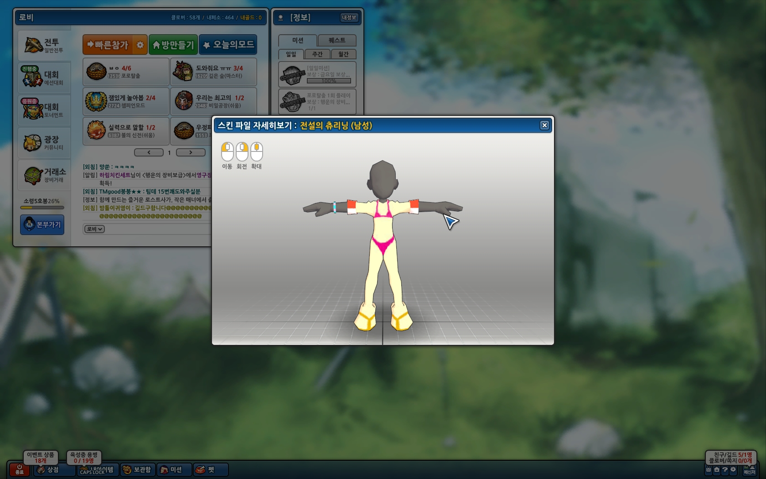Click the 빠른참가 quick join button

pos(109,45)
